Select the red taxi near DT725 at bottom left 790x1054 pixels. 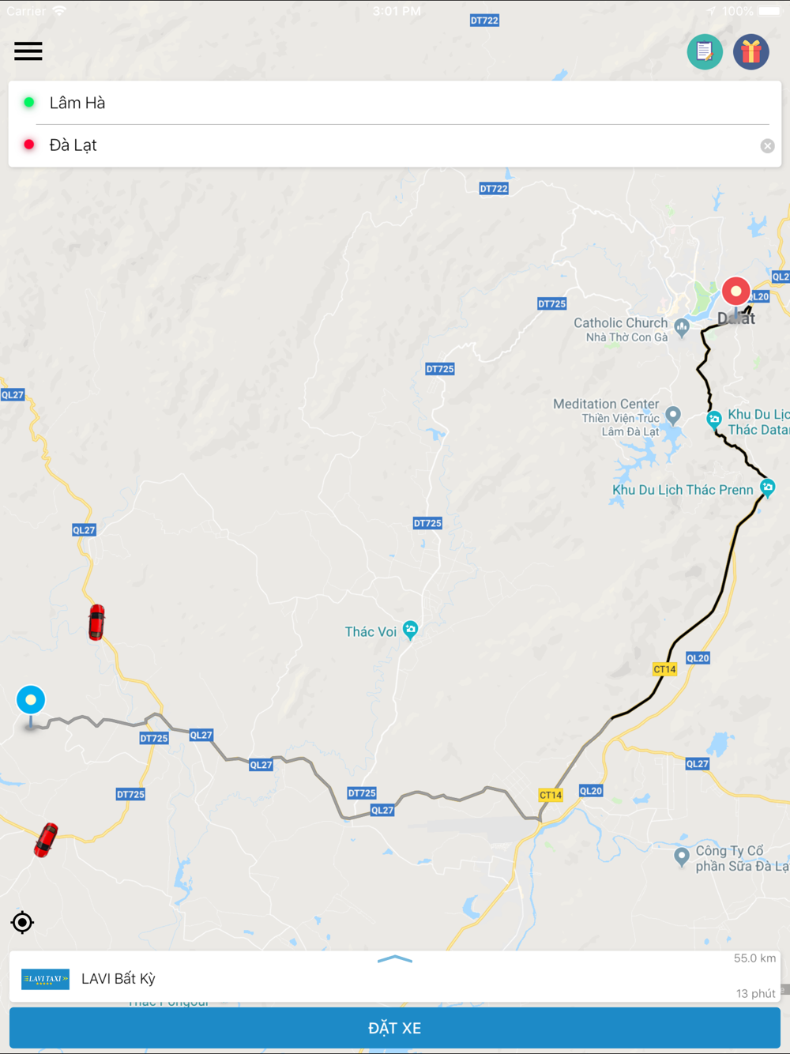(x=46, y=840)
